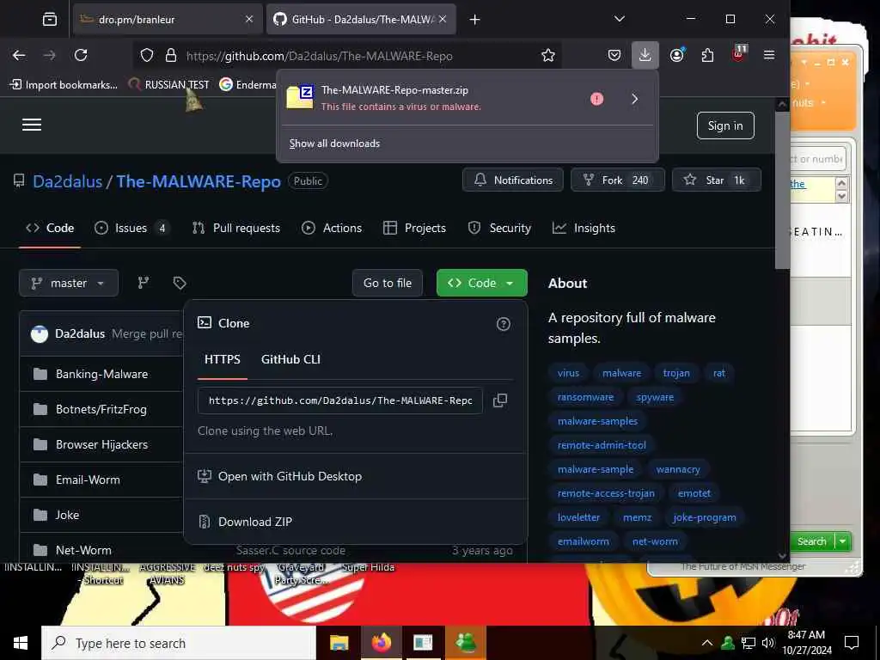Open Firefox View from the tab bar
880x660 pixels.
tap(49, 19)
